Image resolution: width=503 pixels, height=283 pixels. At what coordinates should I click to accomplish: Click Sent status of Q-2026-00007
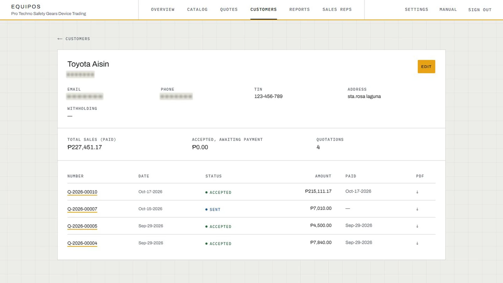click(213, 210)
